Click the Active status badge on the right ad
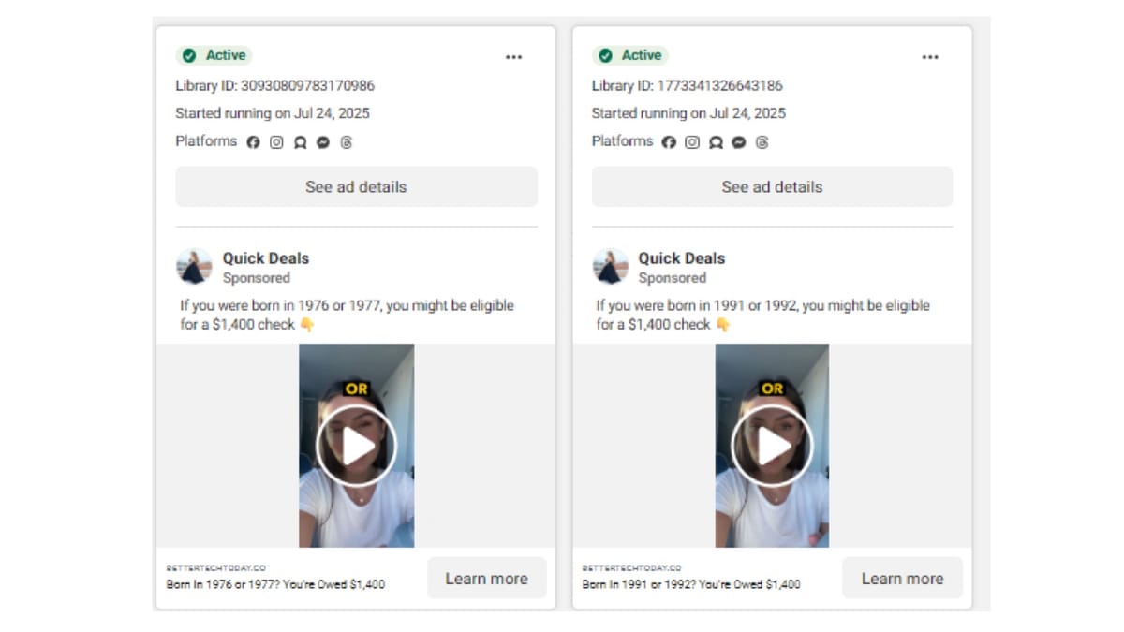This screenshot has height=632, width=1124. (x=629, y=55)
